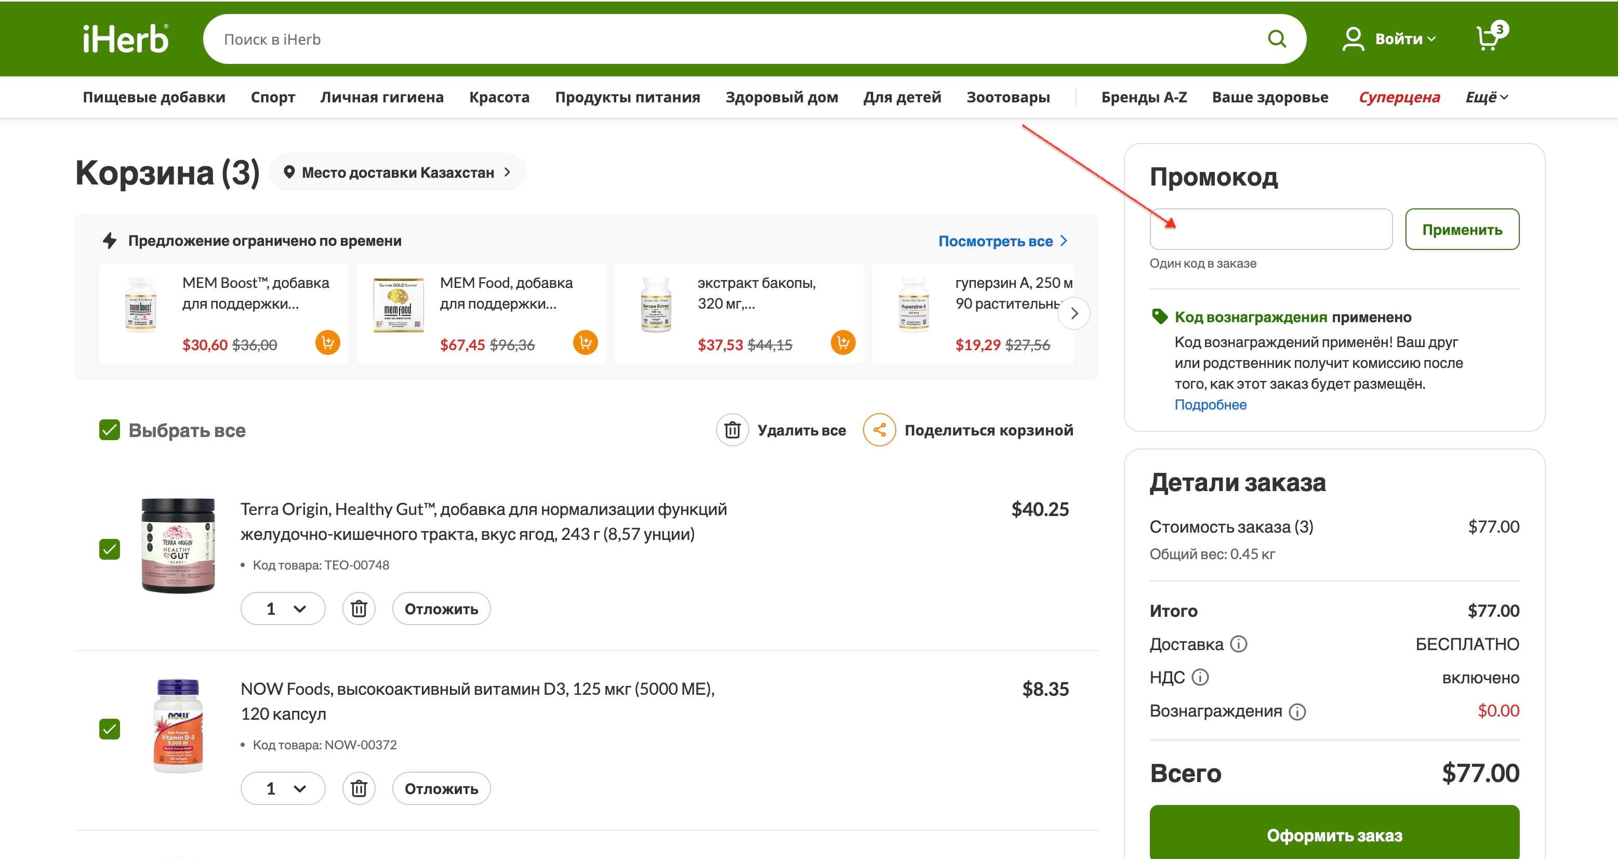Open delivery info icon next to Доставка
The height and width of the screenshot is (859, 1618).
[1238, 644]
